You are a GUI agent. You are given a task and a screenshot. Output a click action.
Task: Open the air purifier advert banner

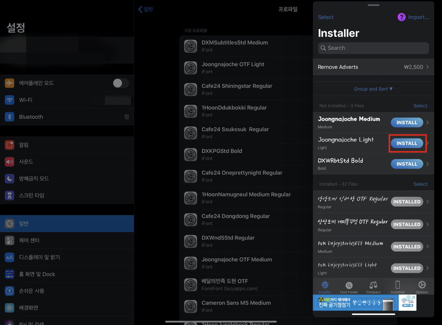pyautogui.click(x=365, y=303)
